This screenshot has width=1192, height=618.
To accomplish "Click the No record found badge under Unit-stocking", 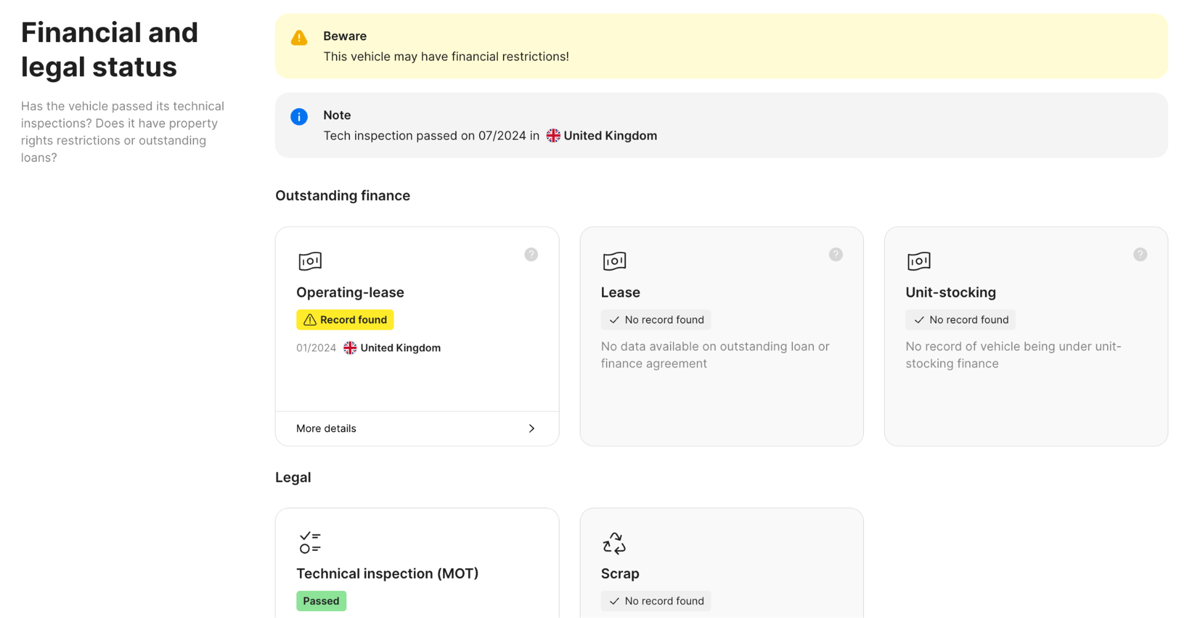I will pos(960,320).
